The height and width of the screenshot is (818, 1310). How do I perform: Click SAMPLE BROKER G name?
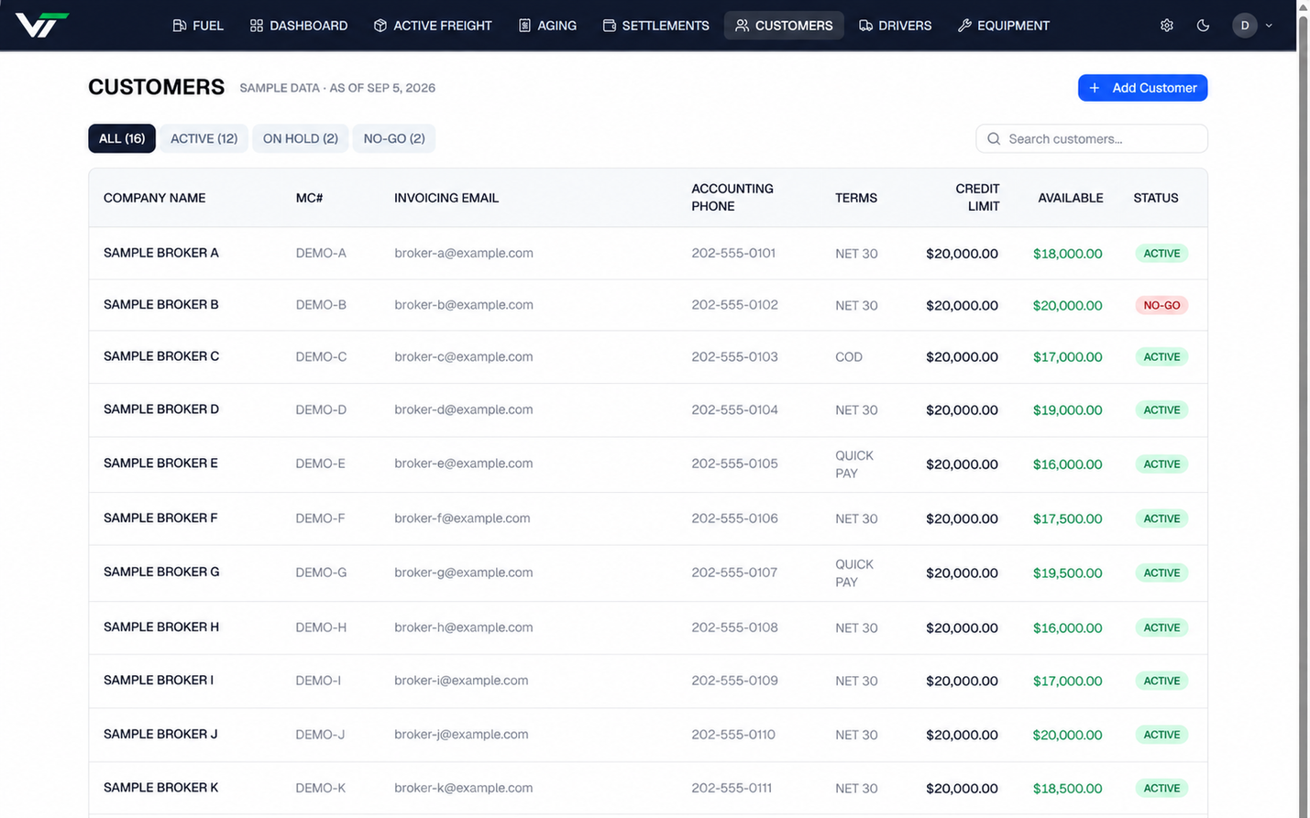click(x=161, y=572)
